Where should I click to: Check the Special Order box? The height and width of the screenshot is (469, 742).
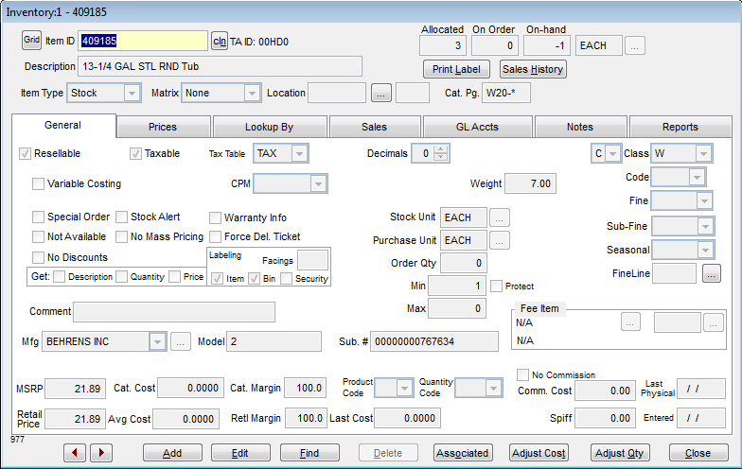38,217
